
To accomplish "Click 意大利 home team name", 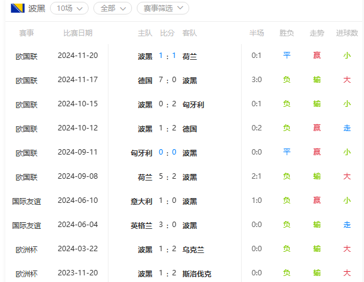I will (142, 201).
